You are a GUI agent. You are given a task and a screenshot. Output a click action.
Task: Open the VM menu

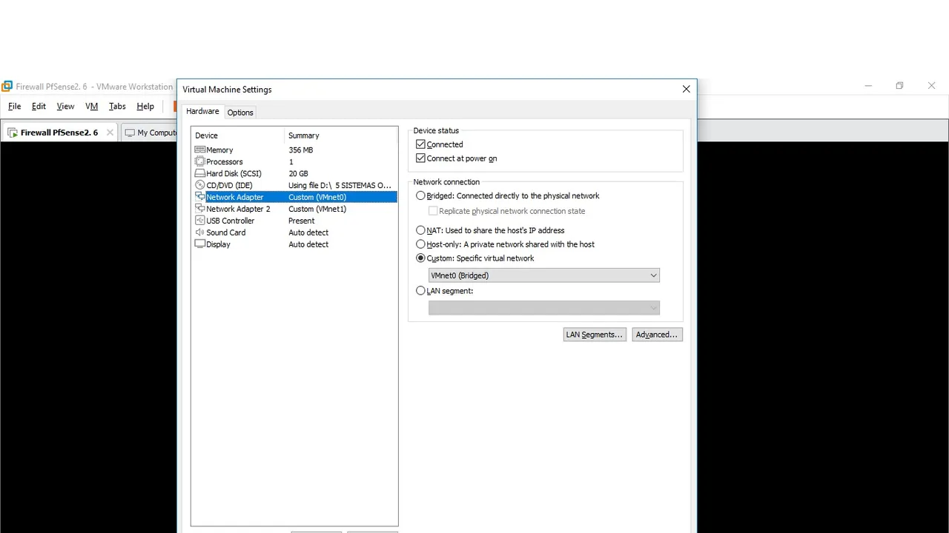pos(92,107)
